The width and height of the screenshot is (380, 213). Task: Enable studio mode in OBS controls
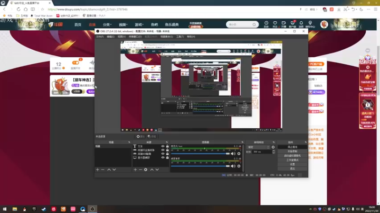tap(292, 160)
